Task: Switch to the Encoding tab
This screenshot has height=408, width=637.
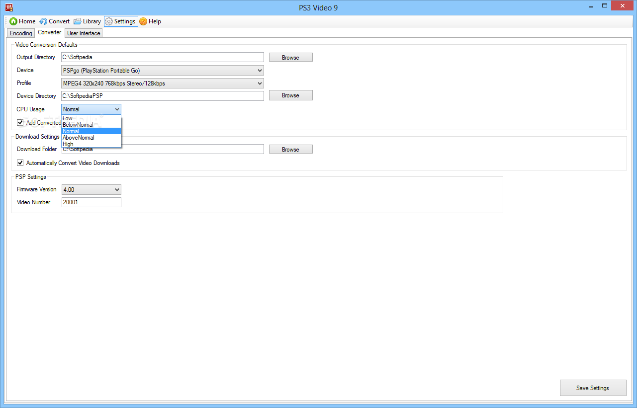Action: point(21,33)
